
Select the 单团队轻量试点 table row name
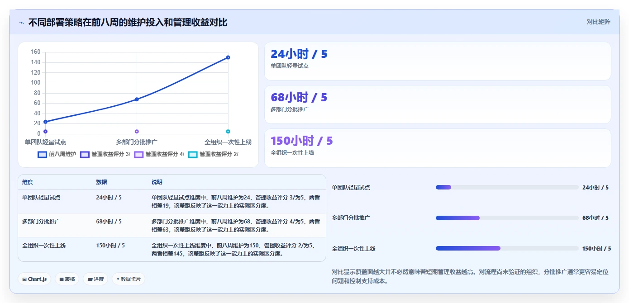(x=41, y=198)
